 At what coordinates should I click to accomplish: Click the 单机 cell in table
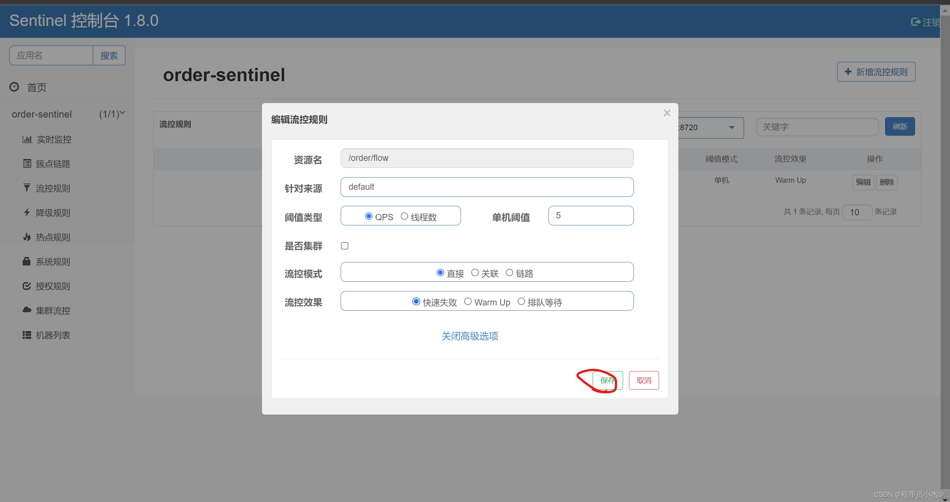click(x=721, y=180)
